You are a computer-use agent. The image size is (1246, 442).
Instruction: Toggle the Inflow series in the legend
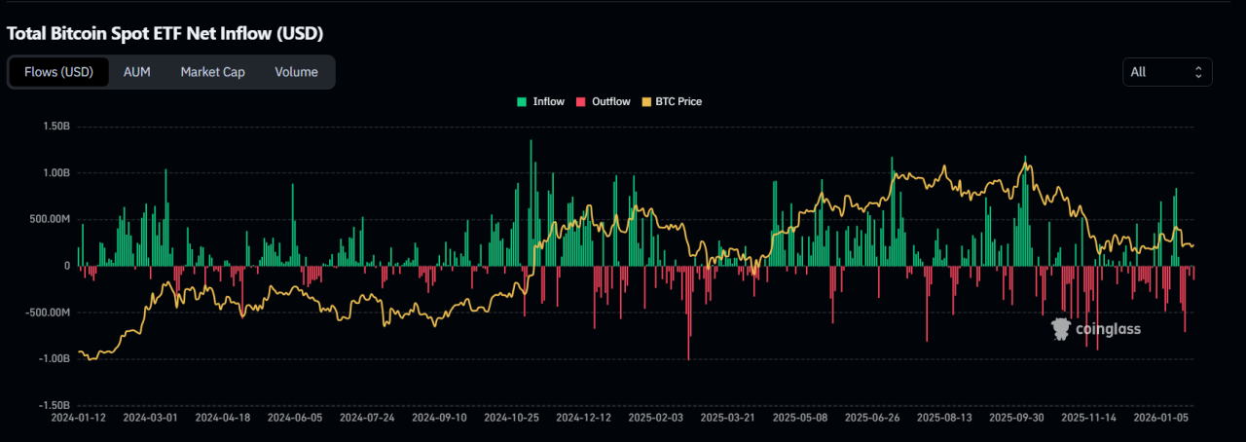548,101
